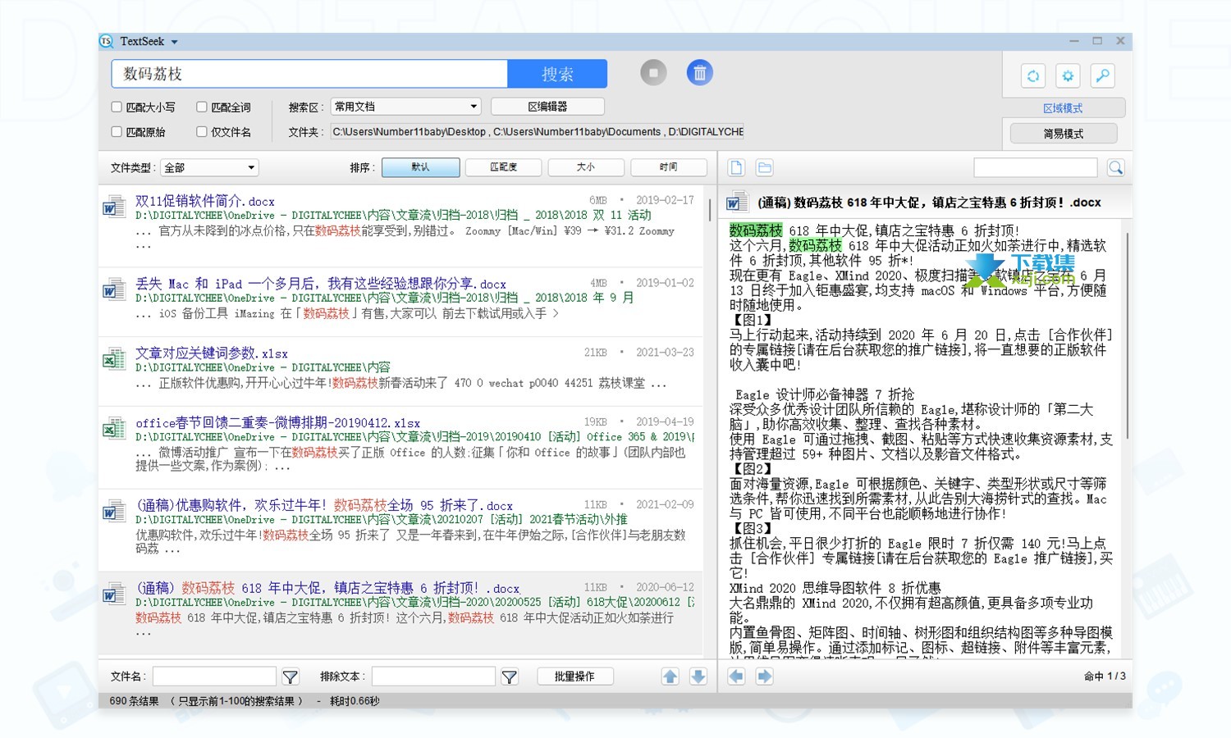
Task: Toggle 仅文件名 checkbox
Action: click(x=201, y=131)
